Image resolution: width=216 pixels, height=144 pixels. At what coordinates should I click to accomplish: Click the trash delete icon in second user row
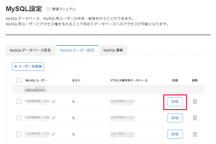pos(195,118)
